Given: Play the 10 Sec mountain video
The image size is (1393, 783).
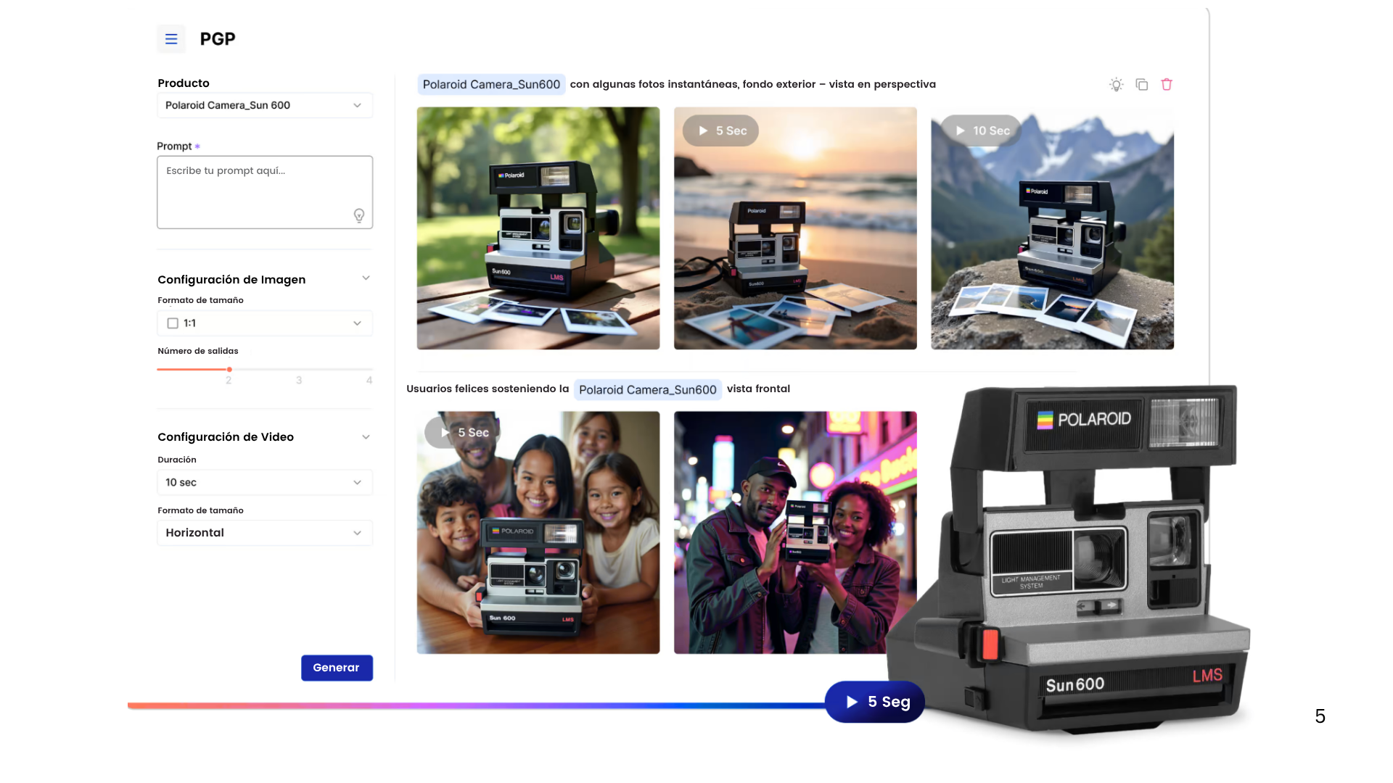Looking at the screenshot, I should (981, 130).
